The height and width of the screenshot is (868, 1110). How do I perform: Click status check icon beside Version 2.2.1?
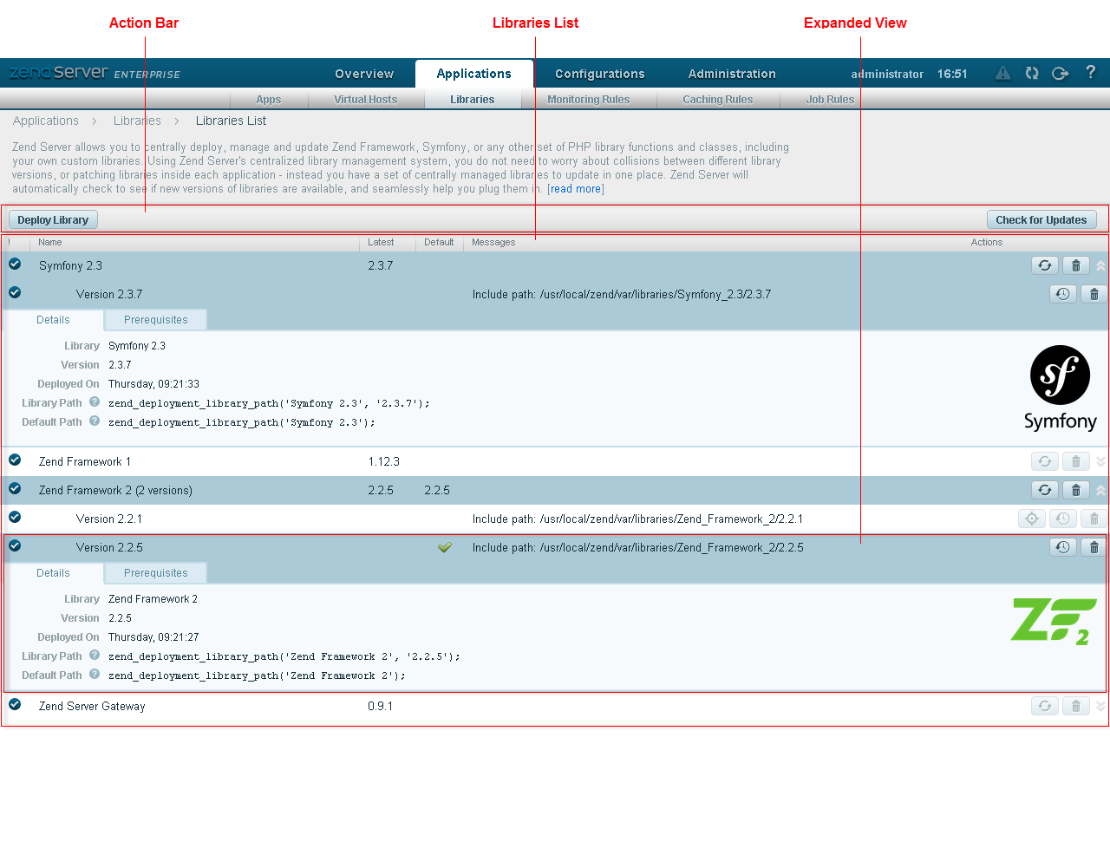click(x=15, y=518)
